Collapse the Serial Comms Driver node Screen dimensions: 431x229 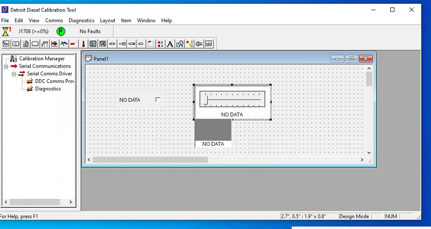click(x=14, y=74)
